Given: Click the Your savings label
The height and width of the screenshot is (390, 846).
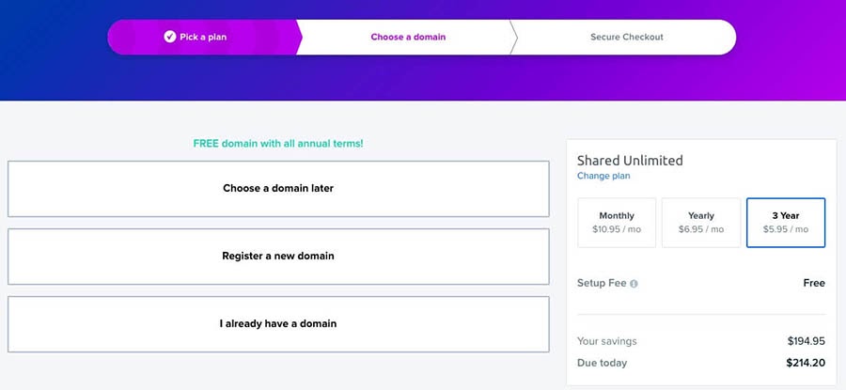Looking at the screenshot, I should pos(606,341).
